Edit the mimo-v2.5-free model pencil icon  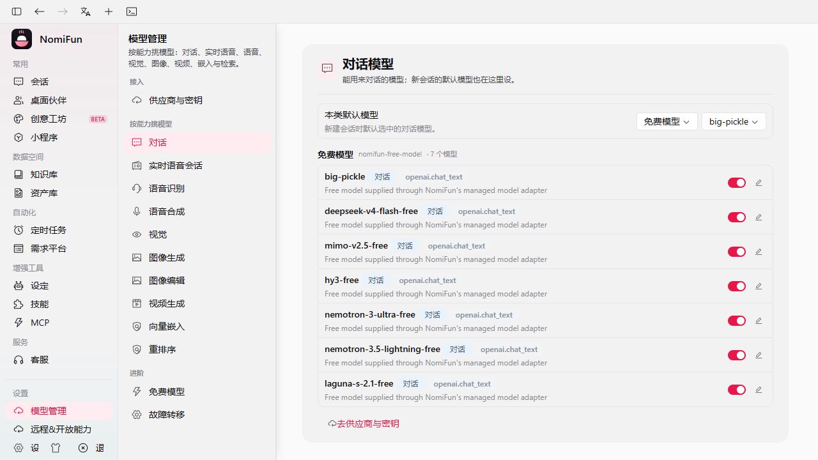click(x=759, y=252)
